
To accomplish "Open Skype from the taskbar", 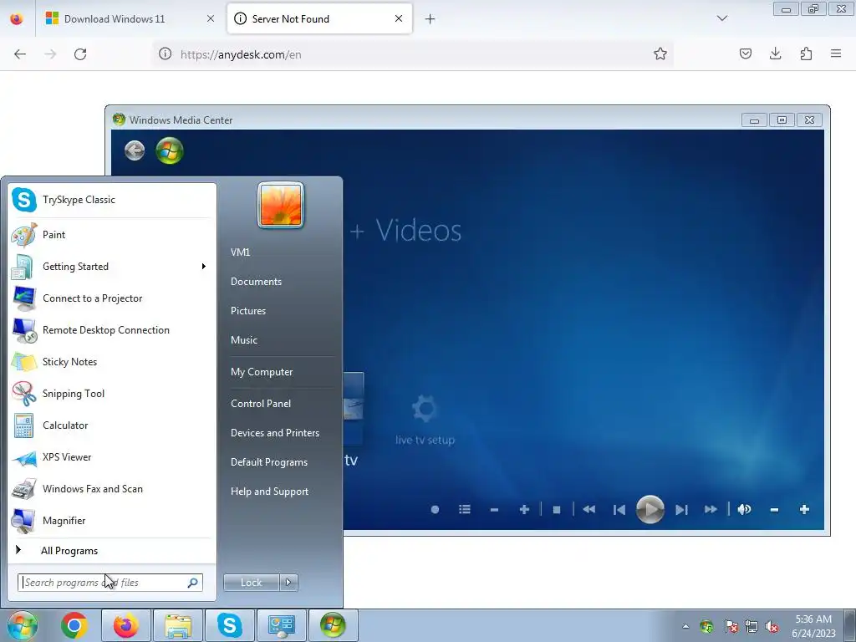I will pos(229,625).
